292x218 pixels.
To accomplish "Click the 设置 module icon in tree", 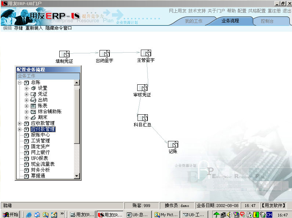I will pos(33,88).
